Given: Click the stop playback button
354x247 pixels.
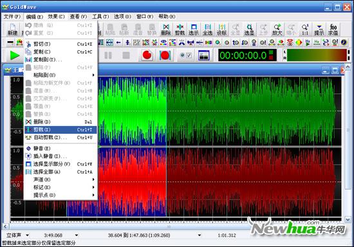Looking at the screenshot, I should pyautogui.click(x=126, y=55).
